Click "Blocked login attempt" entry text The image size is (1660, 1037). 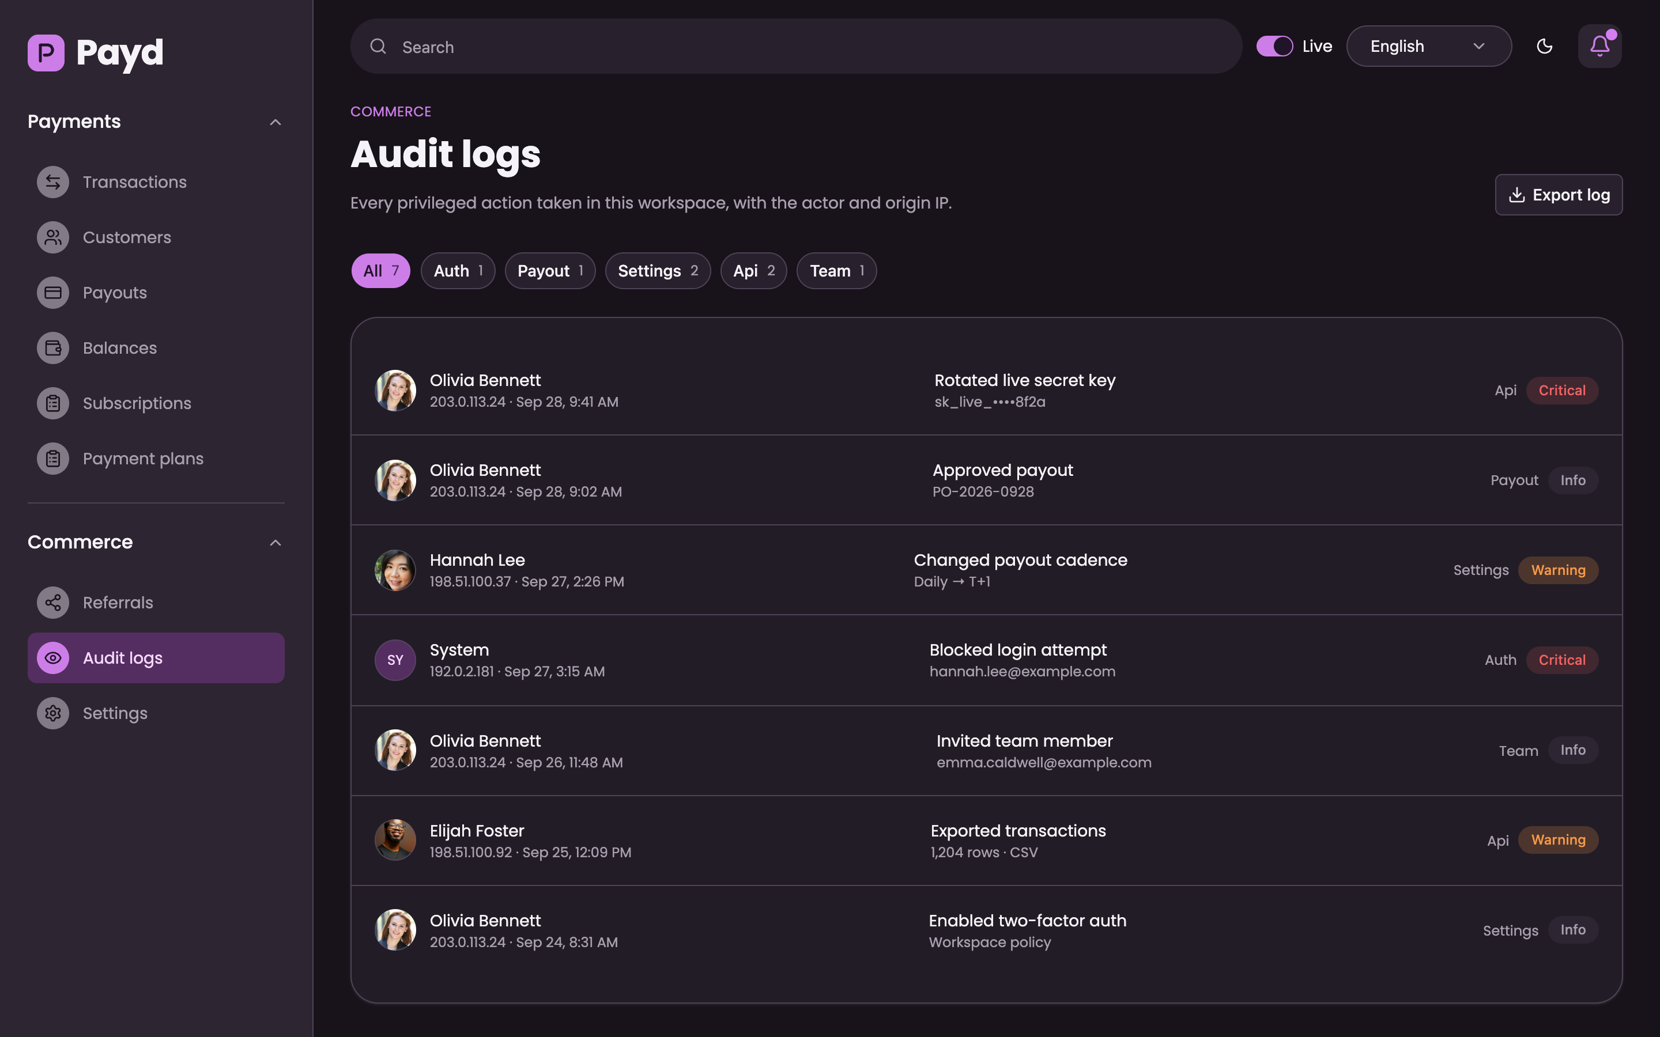pyautogui.click(x=1018, y=649)
